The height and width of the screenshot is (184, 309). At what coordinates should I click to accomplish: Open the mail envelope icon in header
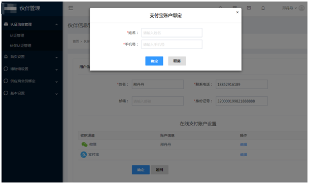[249, 8]
